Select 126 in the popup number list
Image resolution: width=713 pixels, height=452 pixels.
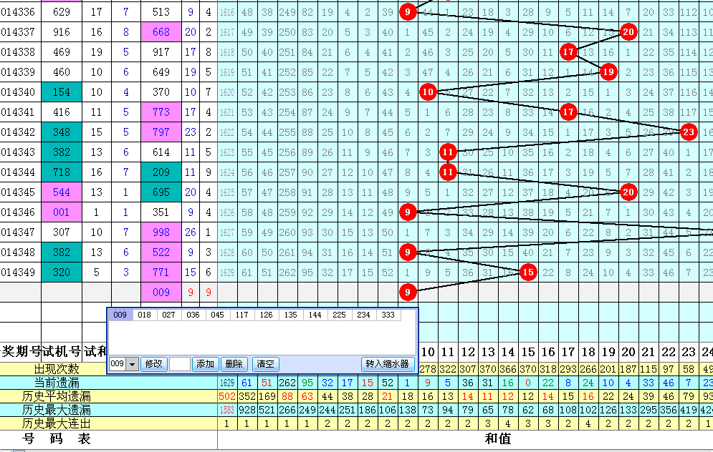[266, 315]
